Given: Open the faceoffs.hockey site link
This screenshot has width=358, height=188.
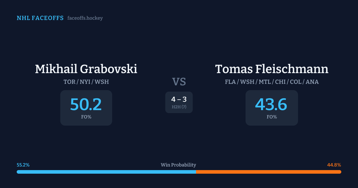Looking at the screenshot, I should pyautogui.click(x=85, y=18).
